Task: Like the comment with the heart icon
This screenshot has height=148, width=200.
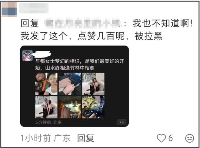Action: [x=161, y=138]
